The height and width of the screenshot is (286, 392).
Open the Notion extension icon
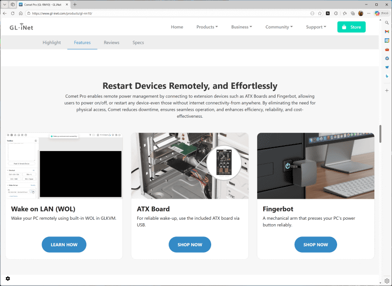(x=328, y=13)
